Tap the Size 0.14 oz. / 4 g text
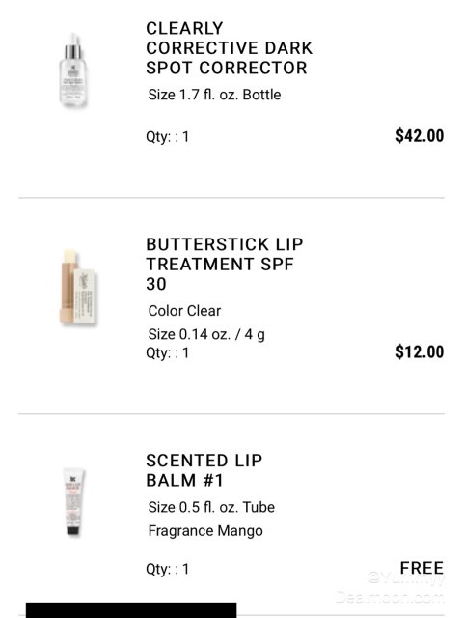The width and height of the screenshot is (463, 618). coord(206,334)
